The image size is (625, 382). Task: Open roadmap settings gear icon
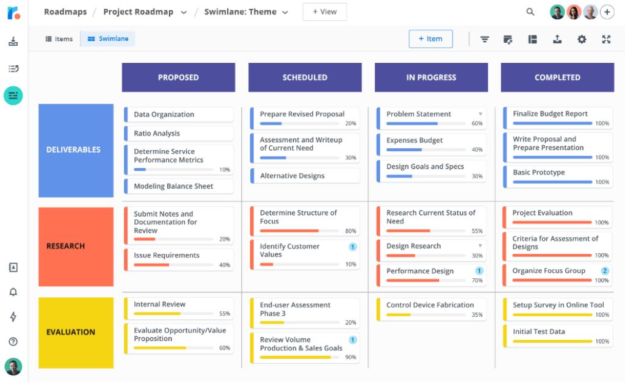click(582, 39)
